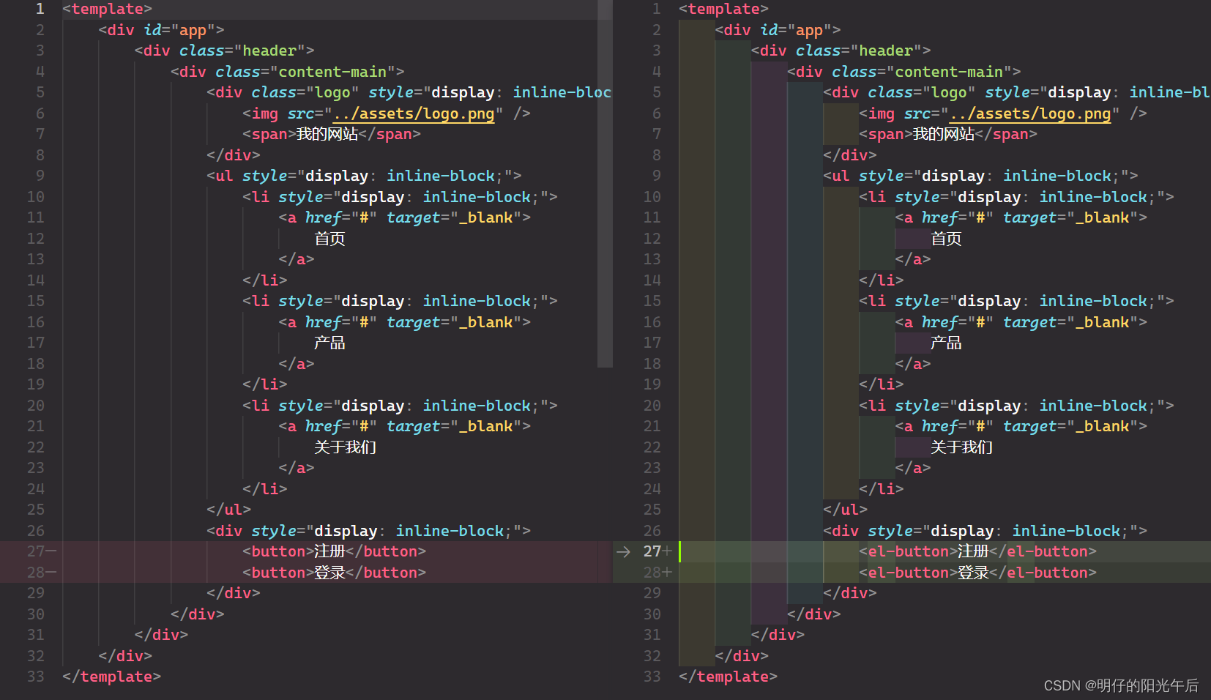Select the added line <el-button>登录</el-button>
The image size is (1211, 700).
coord(977,573)
